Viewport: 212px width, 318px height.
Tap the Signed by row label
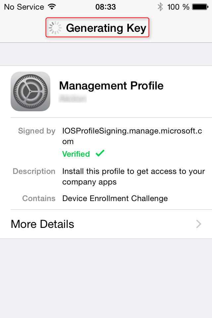(36, 131)
